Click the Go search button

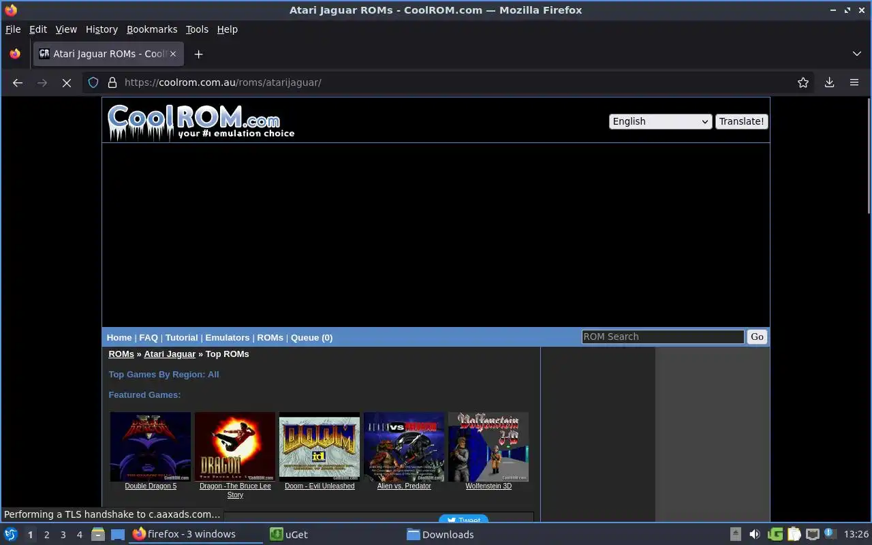pos(757,337)
